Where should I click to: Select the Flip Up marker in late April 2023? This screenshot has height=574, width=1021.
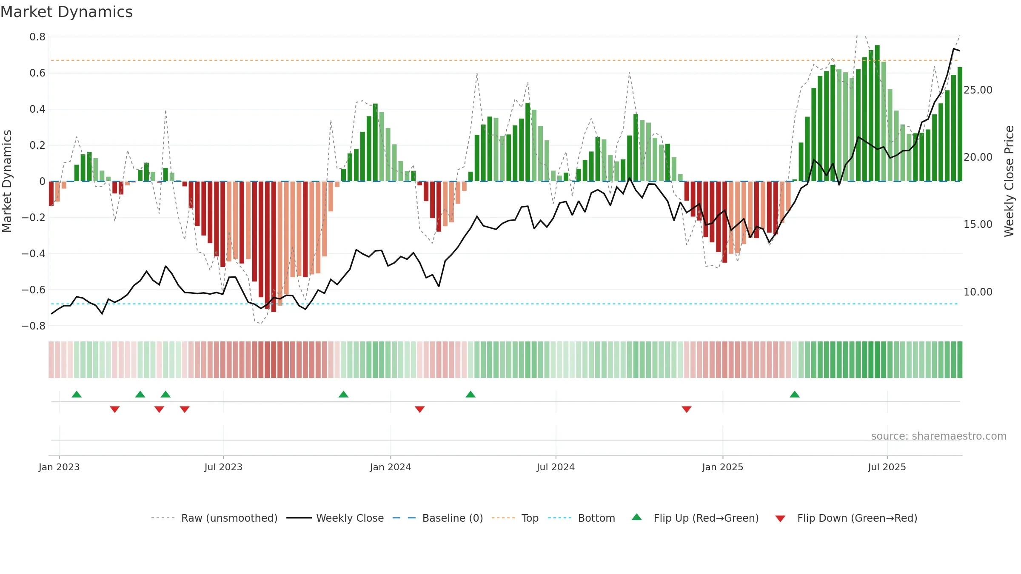click(165, 394)
